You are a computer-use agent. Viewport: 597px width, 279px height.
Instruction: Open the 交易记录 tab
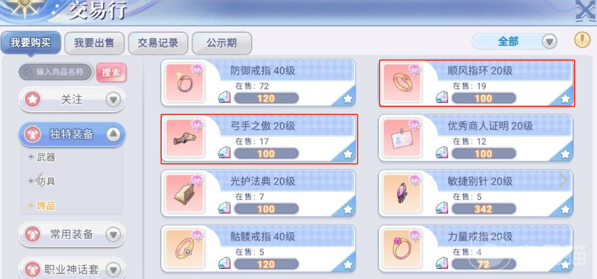(158, 43)
